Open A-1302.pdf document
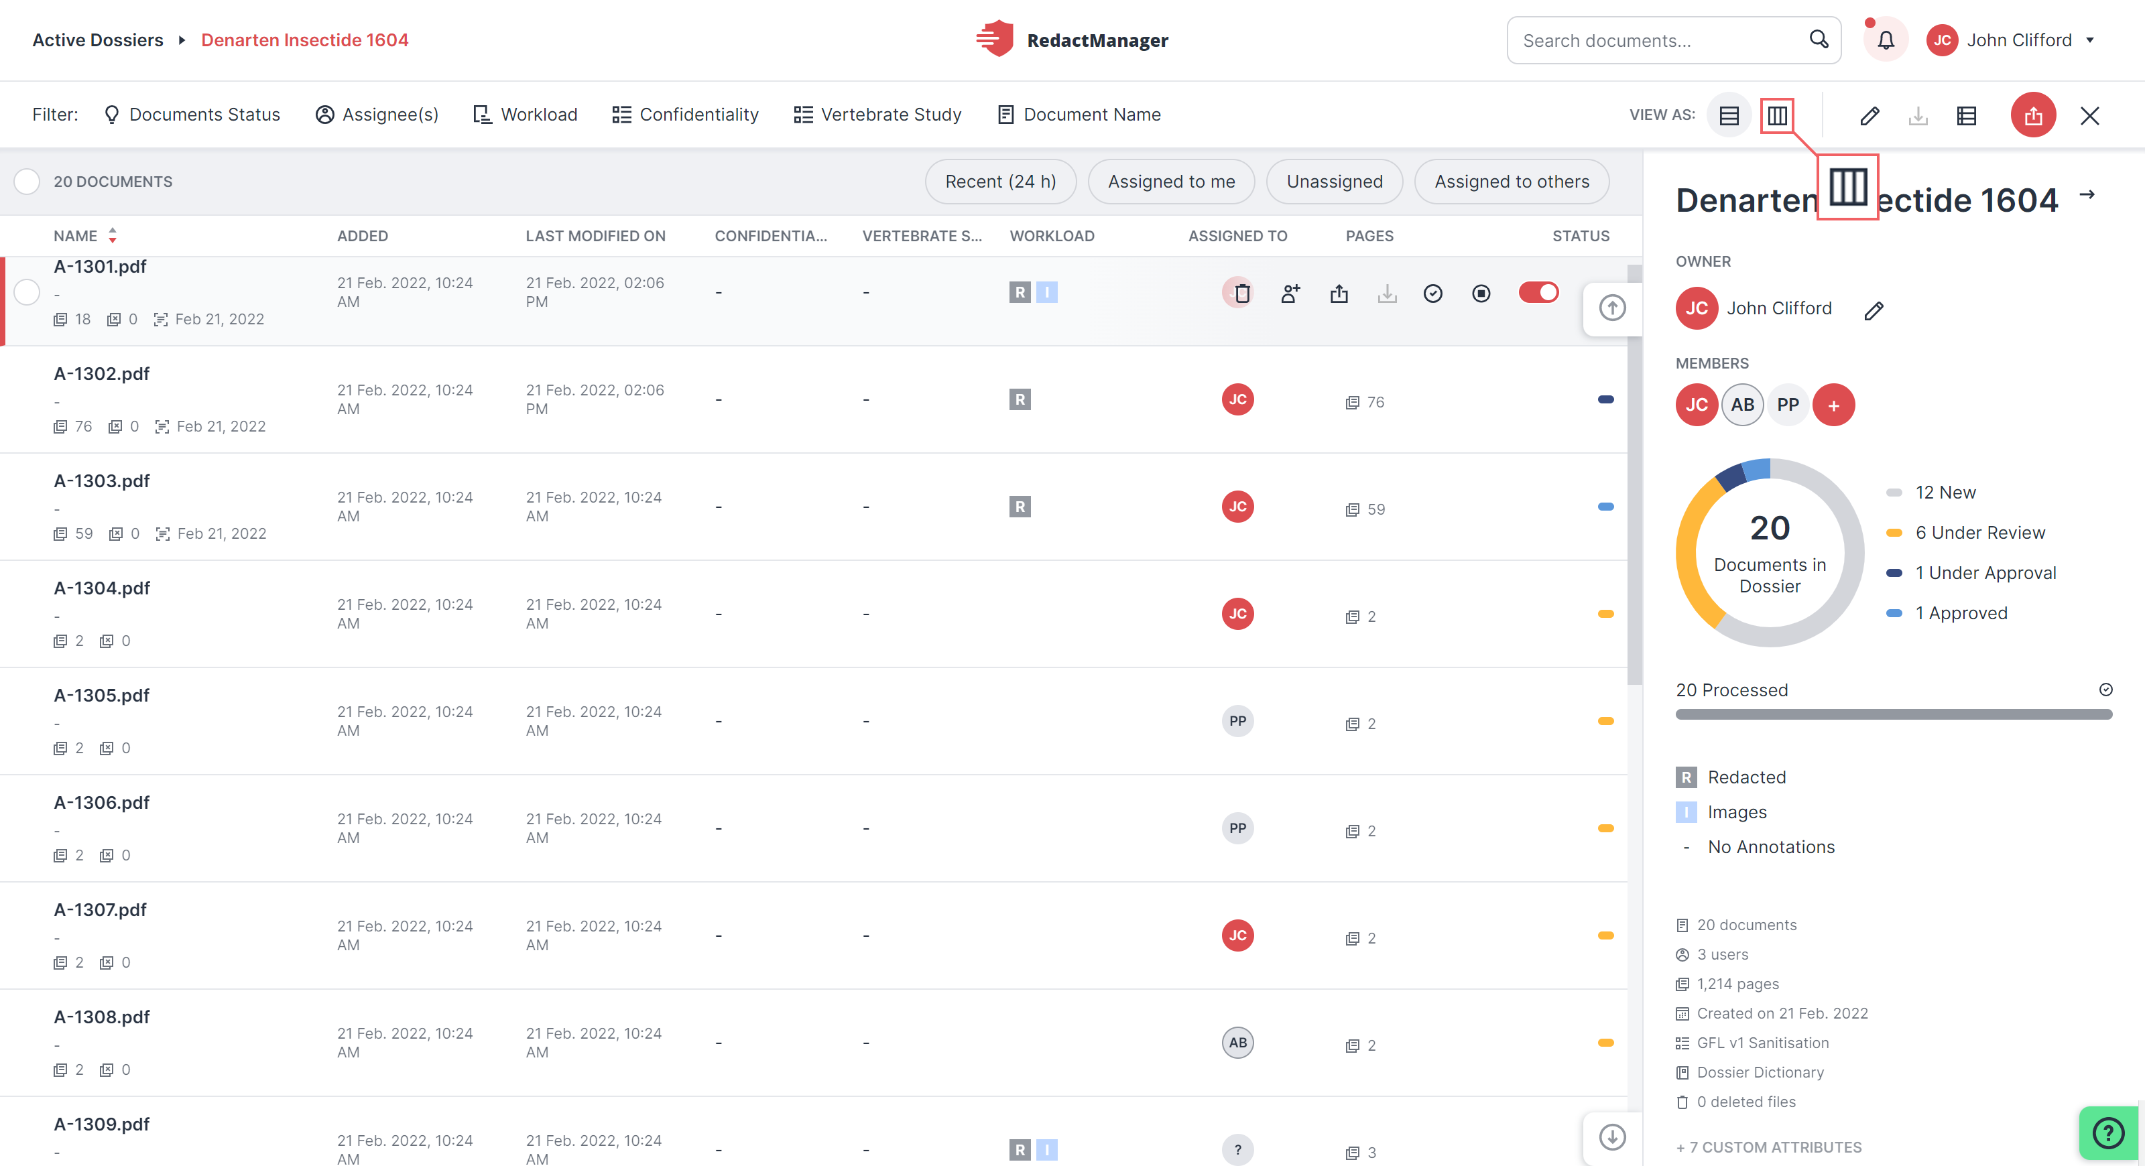2145x1166 pixels. [102, 374]
